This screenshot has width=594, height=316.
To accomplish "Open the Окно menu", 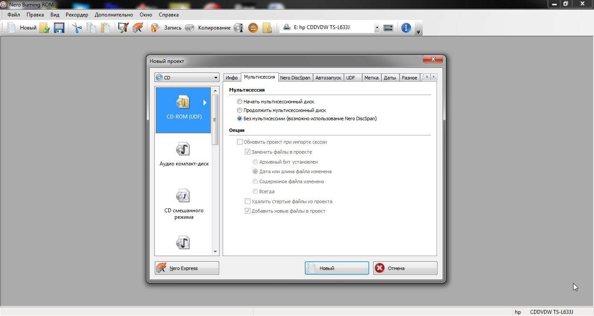I will coord(146,15).
